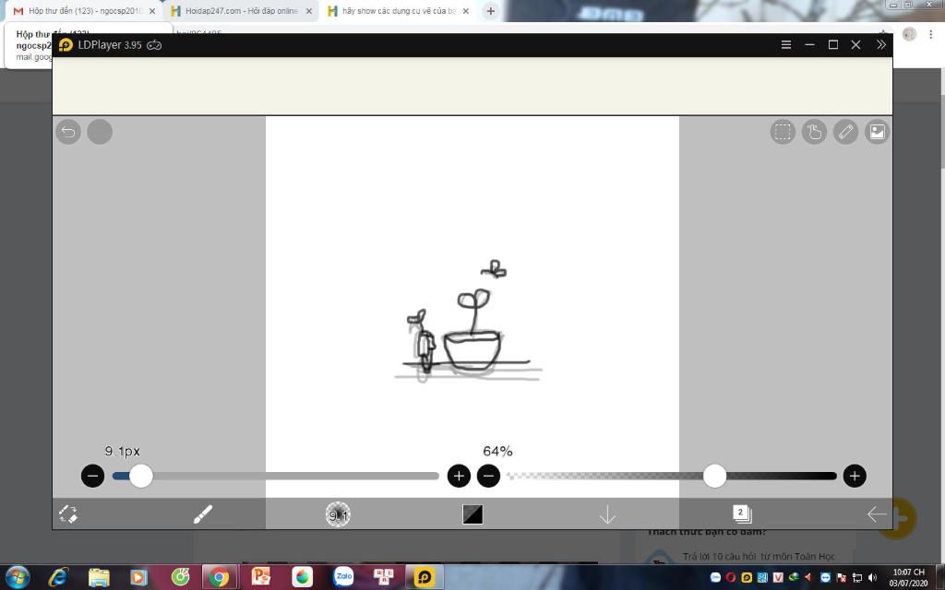Decrease brush thickness with the minus button

coord(93,477)
